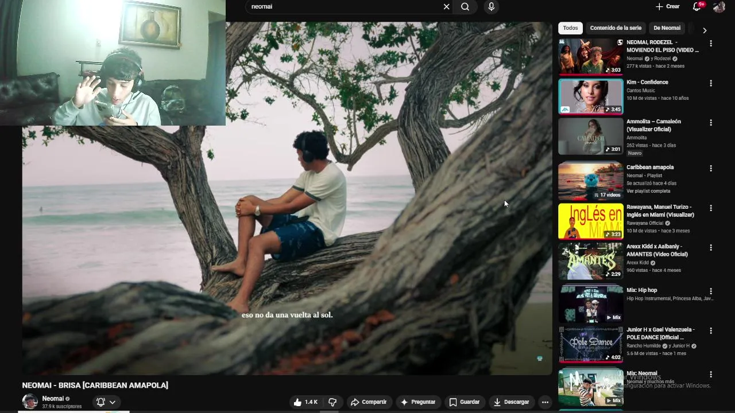Image resolution: width=735 pixels, height=413 pixels.
Task: Click Ver playlist completa link
Action: pos(648,191)
